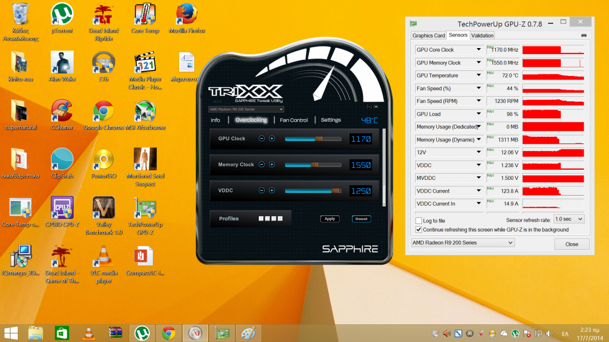Open the Windows Start button

pyautogui.click(x=11, y=333)
